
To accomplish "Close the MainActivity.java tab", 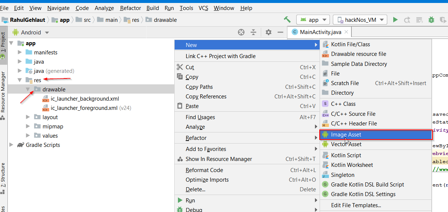I will (x=346, y=32).
